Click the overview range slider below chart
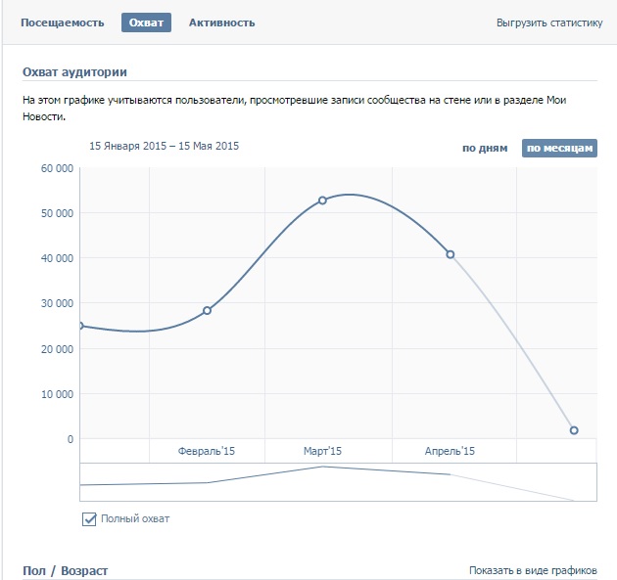The image size is (617, 580). tap(338, 481)
